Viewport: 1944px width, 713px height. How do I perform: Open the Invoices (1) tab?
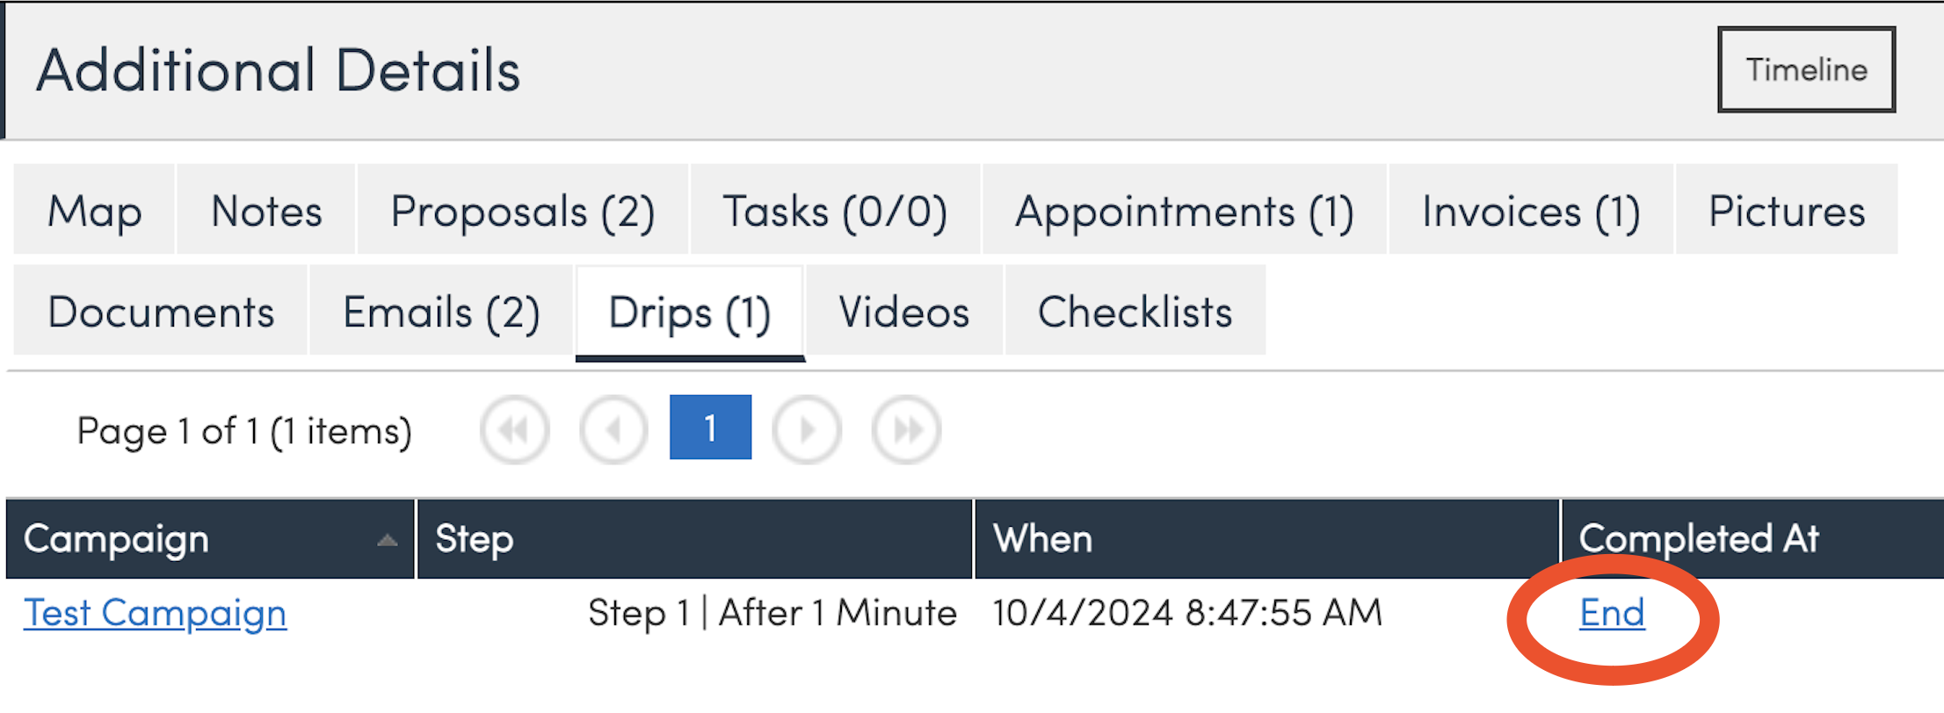pos(1531,211)
